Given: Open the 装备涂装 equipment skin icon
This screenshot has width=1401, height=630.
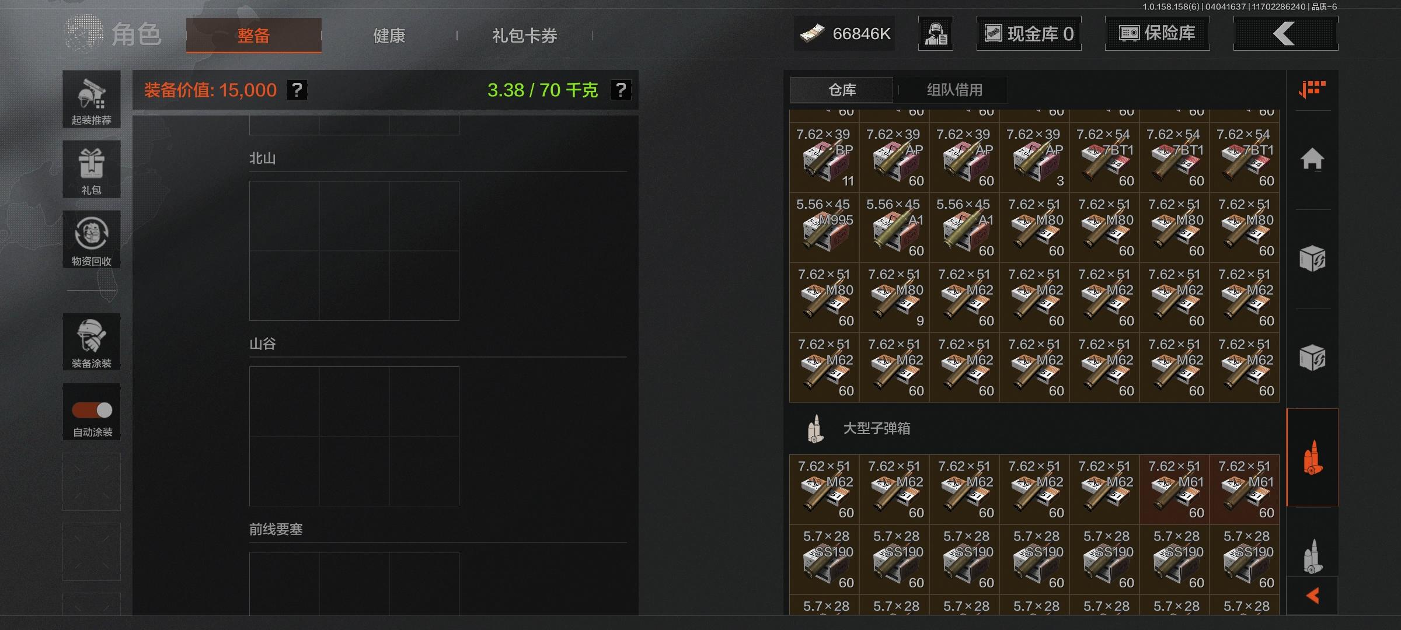Looking at the screenshot, I should tap(92, 342).
